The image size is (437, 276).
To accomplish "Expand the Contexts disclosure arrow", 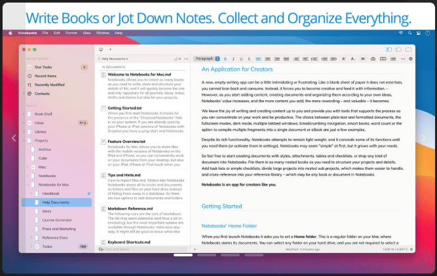I will click(24, 94).
